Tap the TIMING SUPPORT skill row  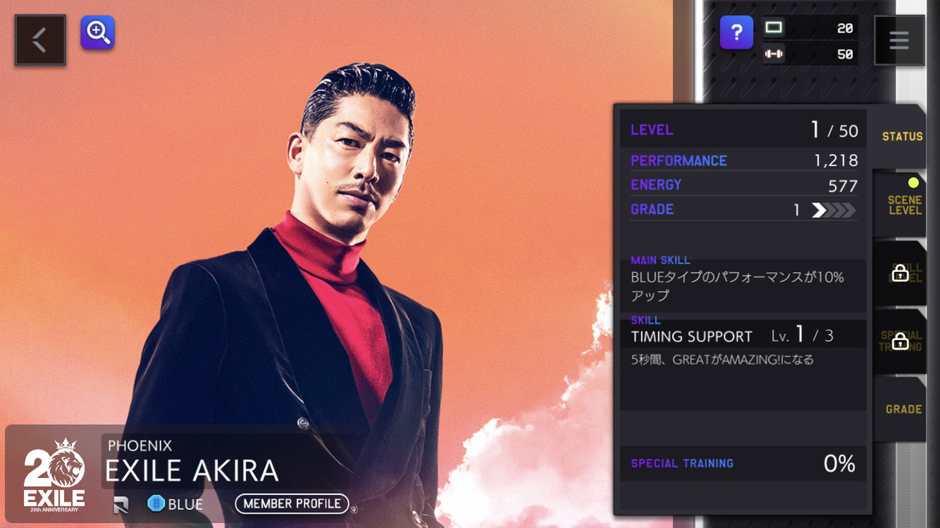coord(743,336)
